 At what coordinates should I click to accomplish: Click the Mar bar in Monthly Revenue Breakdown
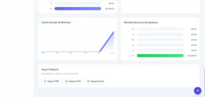[x=160, y=29]
